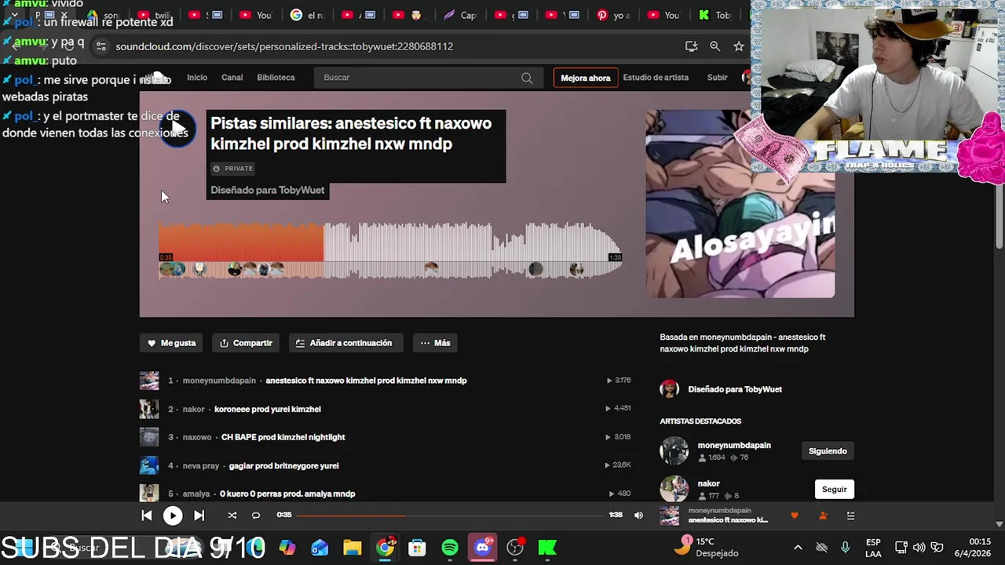Click the volume speaker icon in player

(x=638, y=516)
